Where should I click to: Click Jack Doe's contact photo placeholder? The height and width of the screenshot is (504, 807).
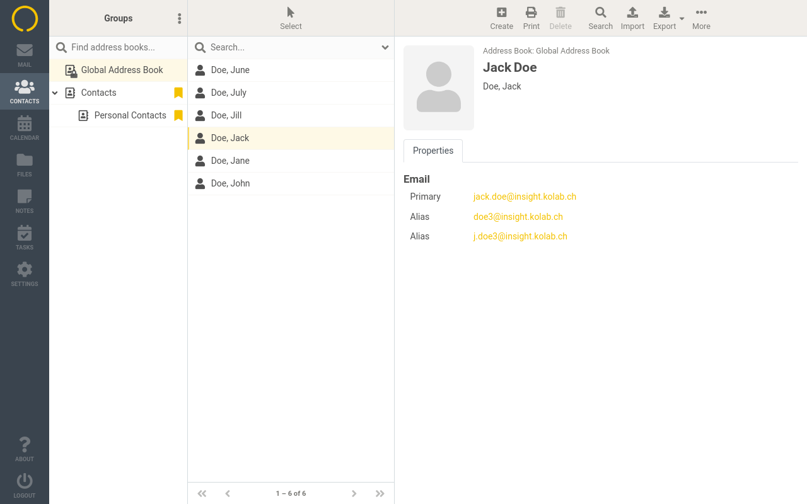[439, 88]
